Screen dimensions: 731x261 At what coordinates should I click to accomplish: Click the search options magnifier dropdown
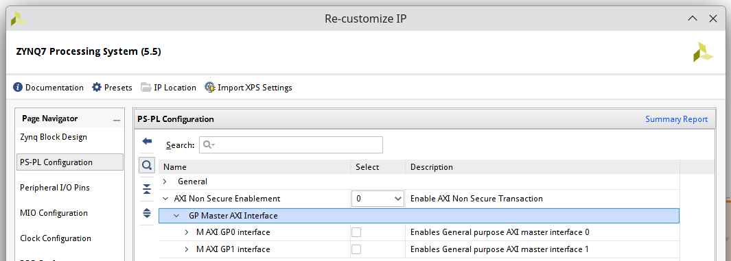tap(209, 145)
